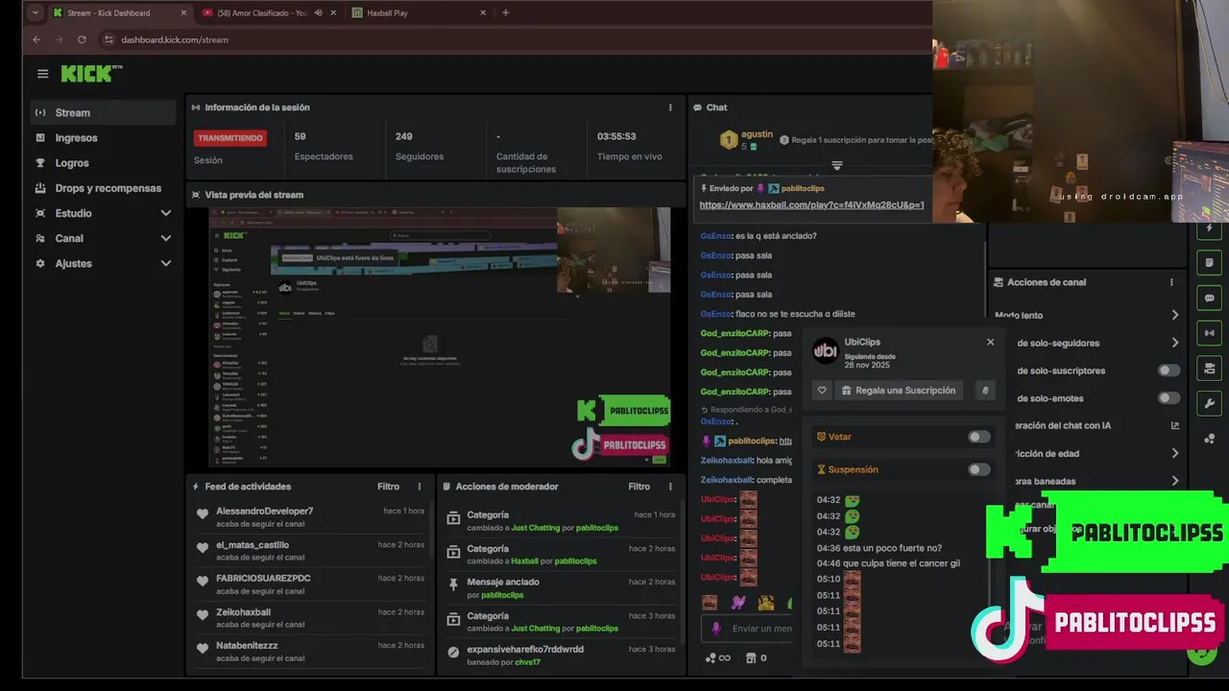Open the tab search dropdown arrow
Viewport: 1229px width, 691px height.
pos(36,12)
